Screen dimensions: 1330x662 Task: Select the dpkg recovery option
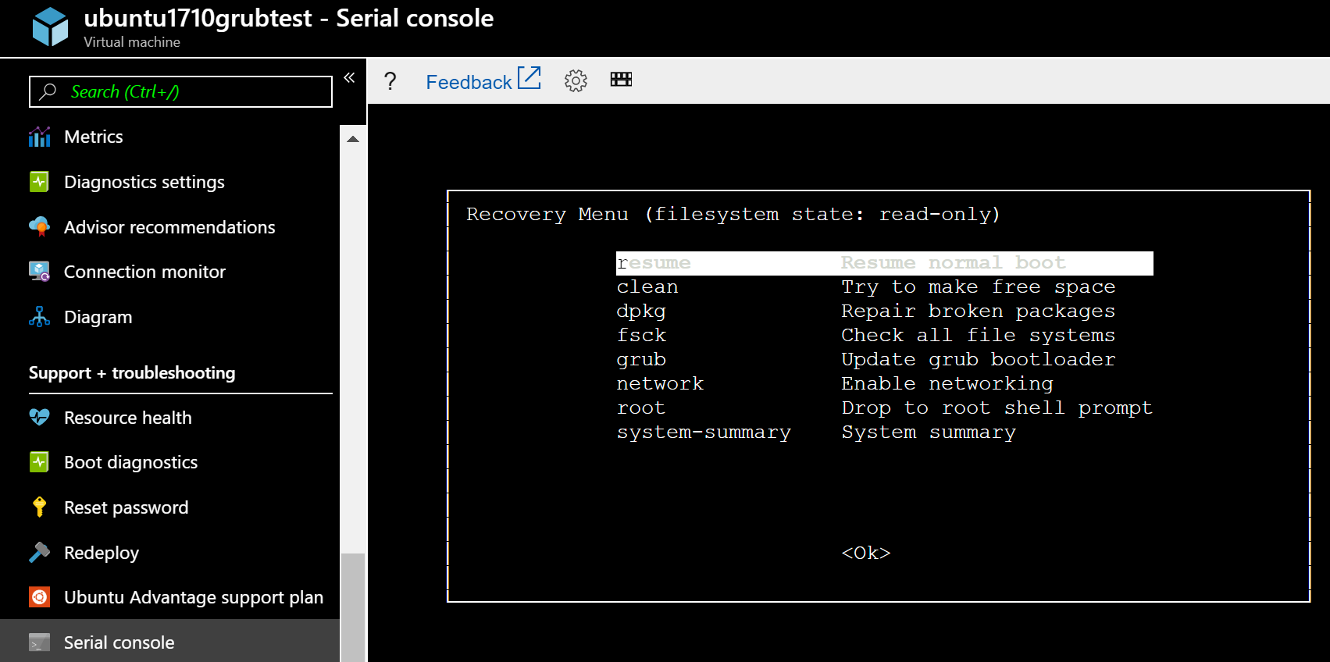click(641, 311)
